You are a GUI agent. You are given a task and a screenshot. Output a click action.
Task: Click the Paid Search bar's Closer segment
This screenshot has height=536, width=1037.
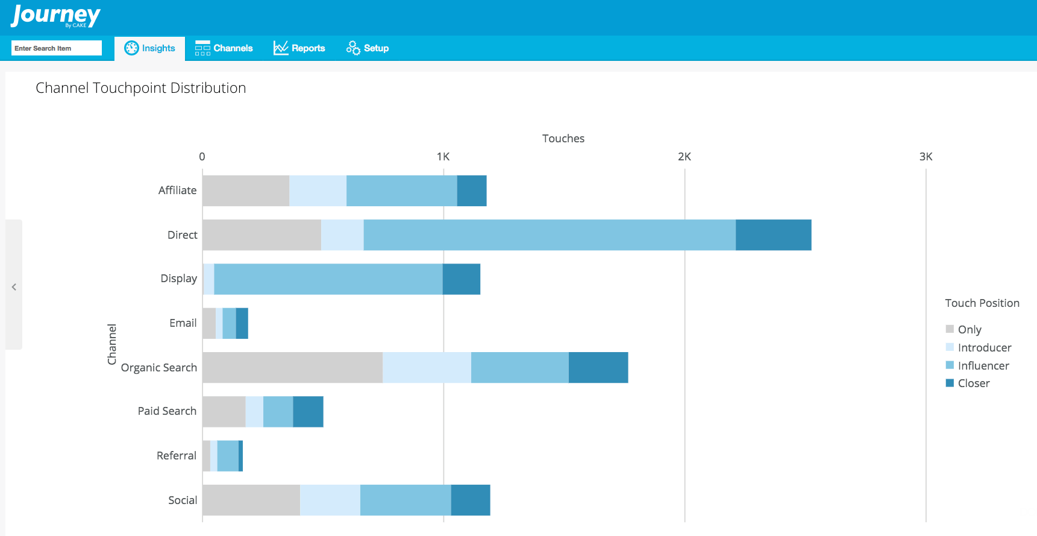point(309,412)
